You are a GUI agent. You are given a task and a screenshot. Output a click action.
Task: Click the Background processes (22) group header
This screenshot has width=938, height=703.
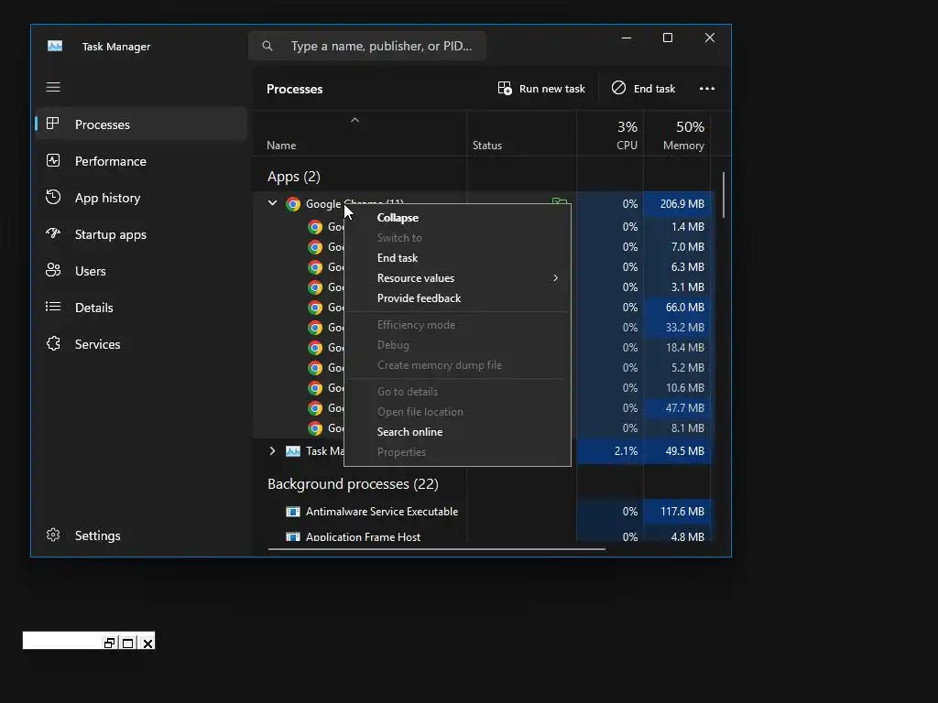pyautogui.click(x=353, y=483)
